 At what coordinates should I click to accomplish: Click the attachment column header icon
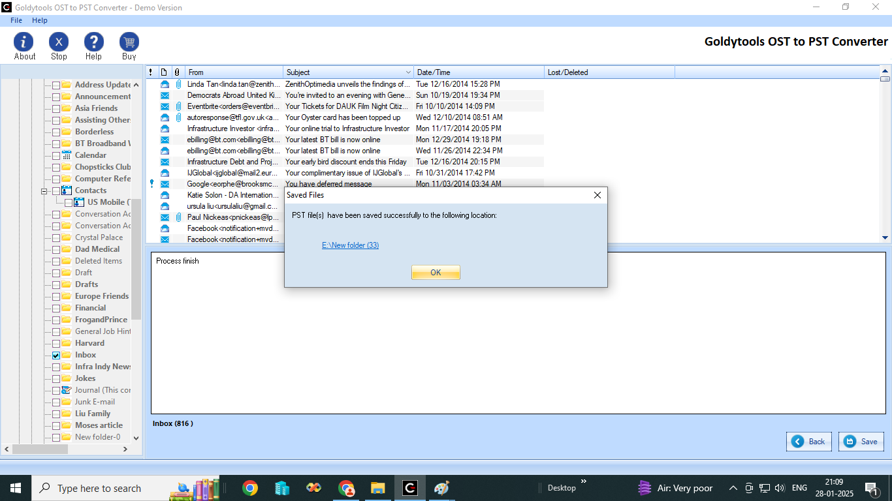[176, 72]
